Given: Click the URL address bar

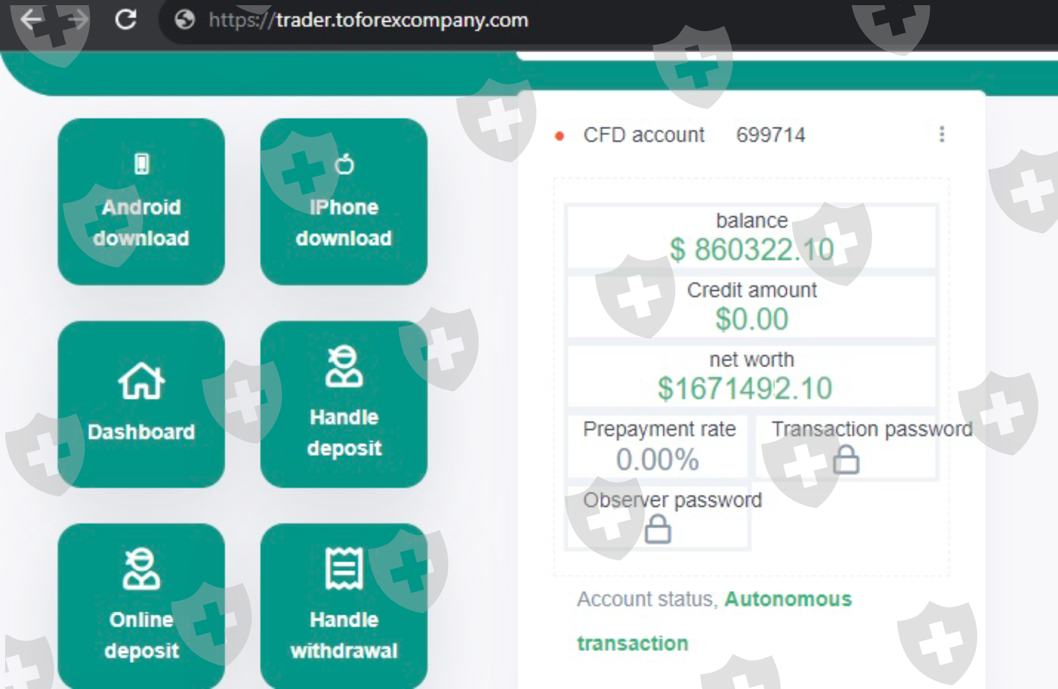Looking at the screenshot, I should point(368,20).
